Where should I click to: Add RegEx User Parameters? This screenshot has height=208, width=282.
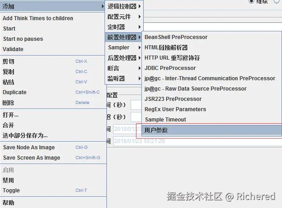click(x=211, y=109)
